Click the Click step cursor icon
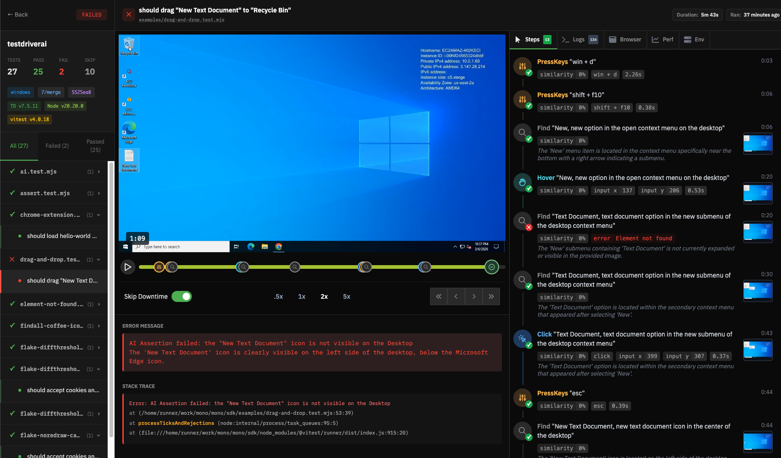 [x=523, y=338]
